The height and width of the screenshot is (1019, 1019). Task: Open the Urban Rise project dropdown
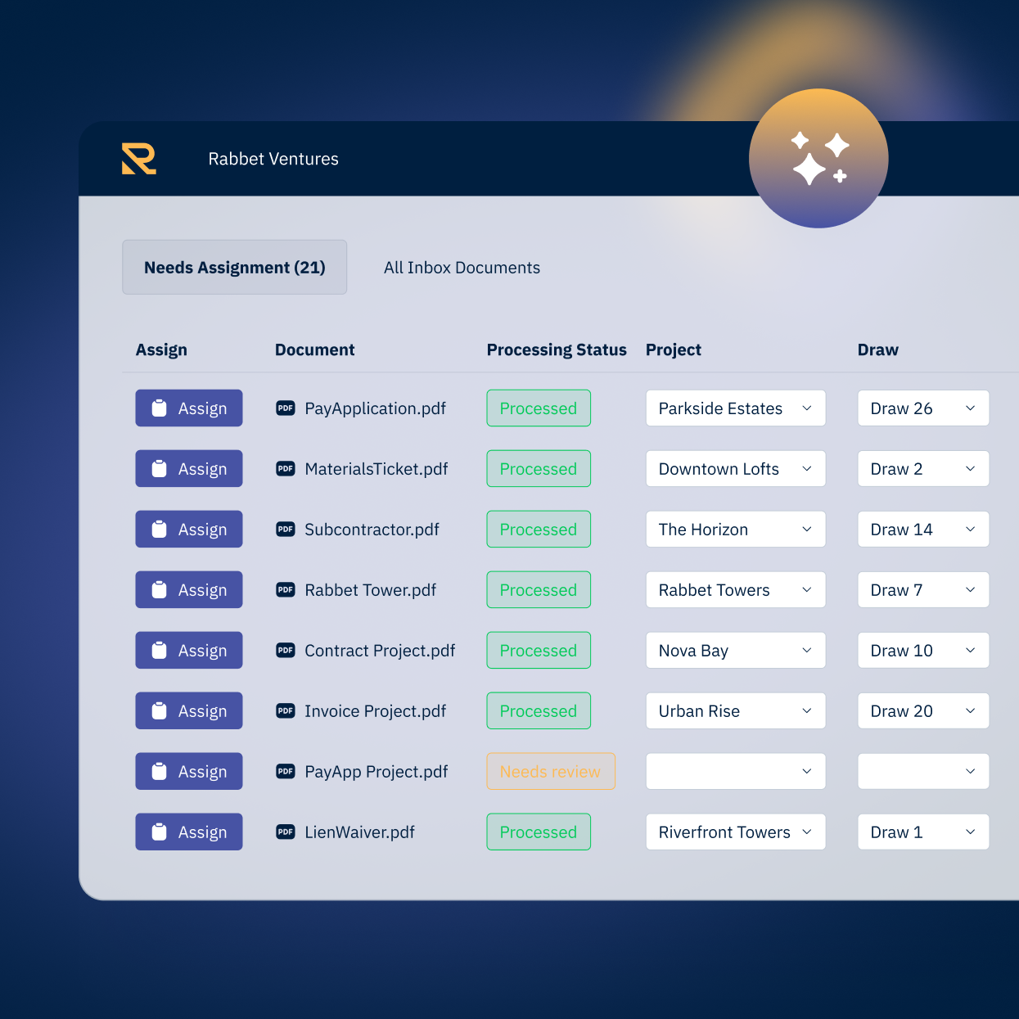pos(736,710)
